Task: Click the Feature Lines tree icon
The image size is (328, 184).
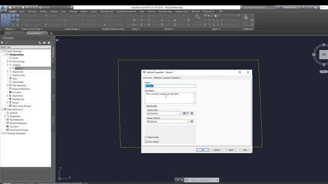Action: pos(10,75)
